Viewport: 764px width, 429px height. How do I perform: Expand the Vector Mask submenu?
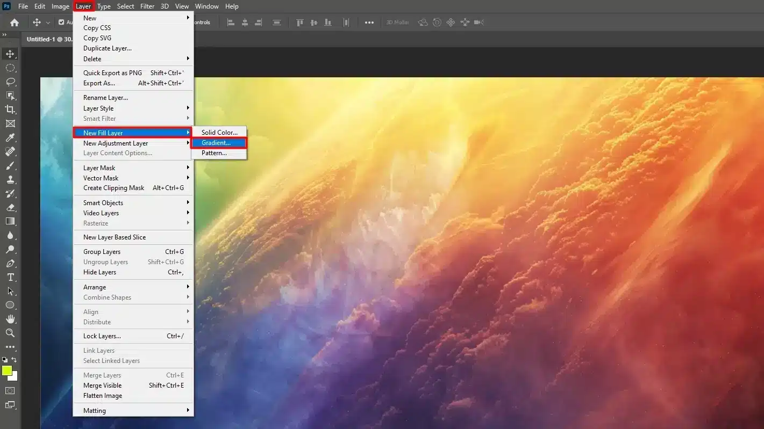(x=133, y=178)
